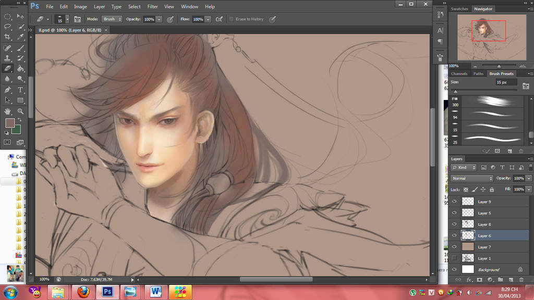
Task: Hide Layer 9 with its eye icon
Action: coord(454,202)
